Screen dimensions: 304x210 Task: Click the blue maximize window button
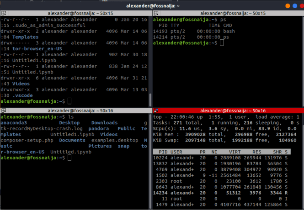pyautogui.click(x=295, y=6)
